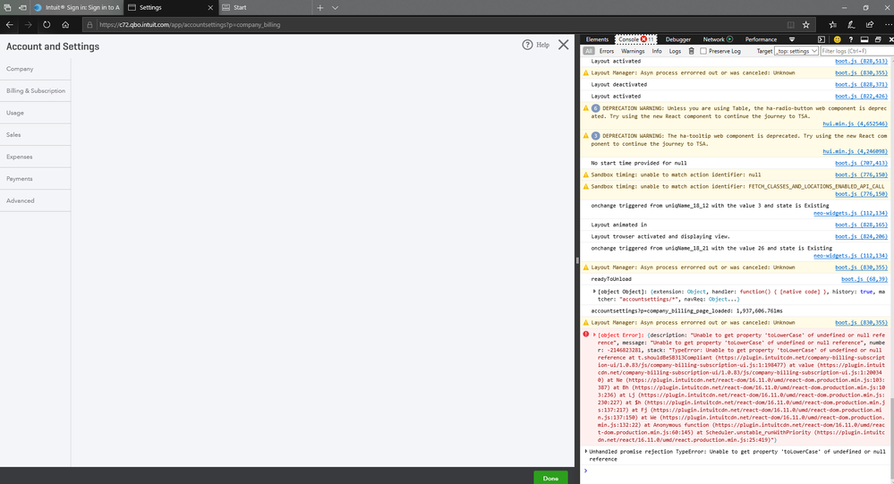
Task: Share this page icon
Action: [870, 24]
